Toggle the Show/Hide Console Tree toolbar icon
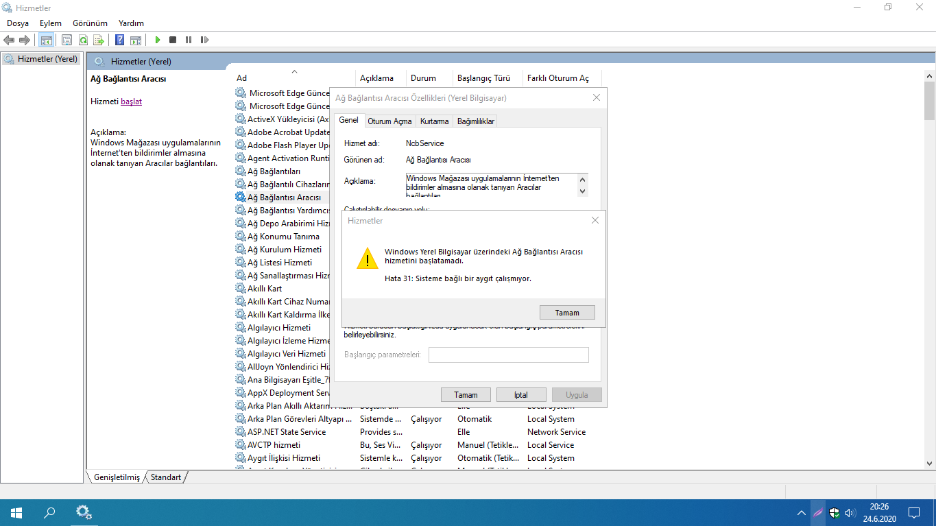Image resolution: width=936 pixels, height=526 pixels. (x=46, y=40)
